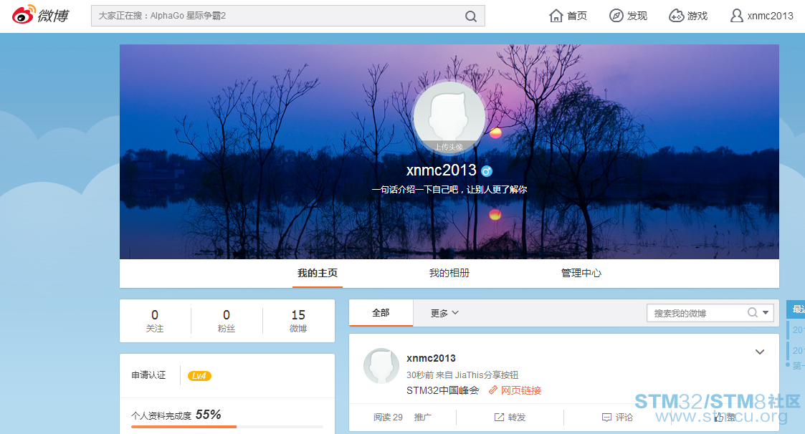Image resolution: width=805 pixels, height=434 pixels.
Task: Open 管理中心 tab
Action: 581,273
